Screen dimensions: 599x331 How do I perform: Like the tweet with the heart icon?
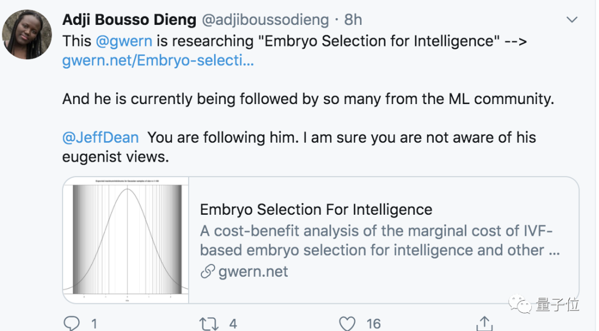pos(347,323)
